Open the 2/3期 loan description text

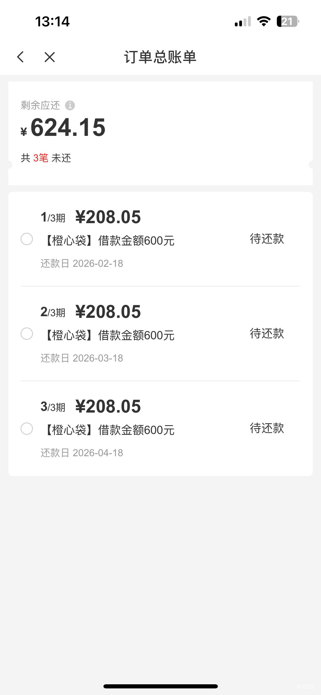pos(109,335)
